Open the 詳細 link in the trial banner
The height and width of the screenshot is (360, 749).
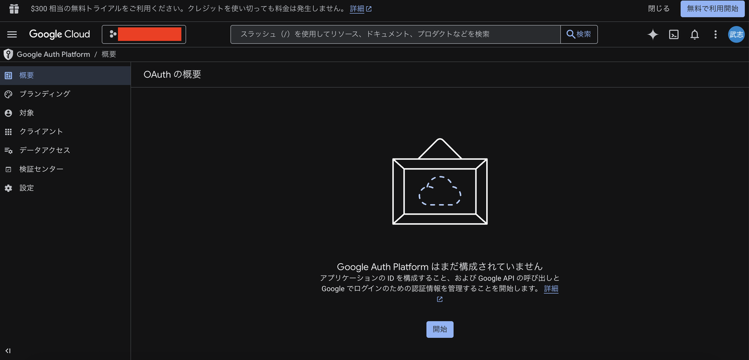[x=360, y=9]
